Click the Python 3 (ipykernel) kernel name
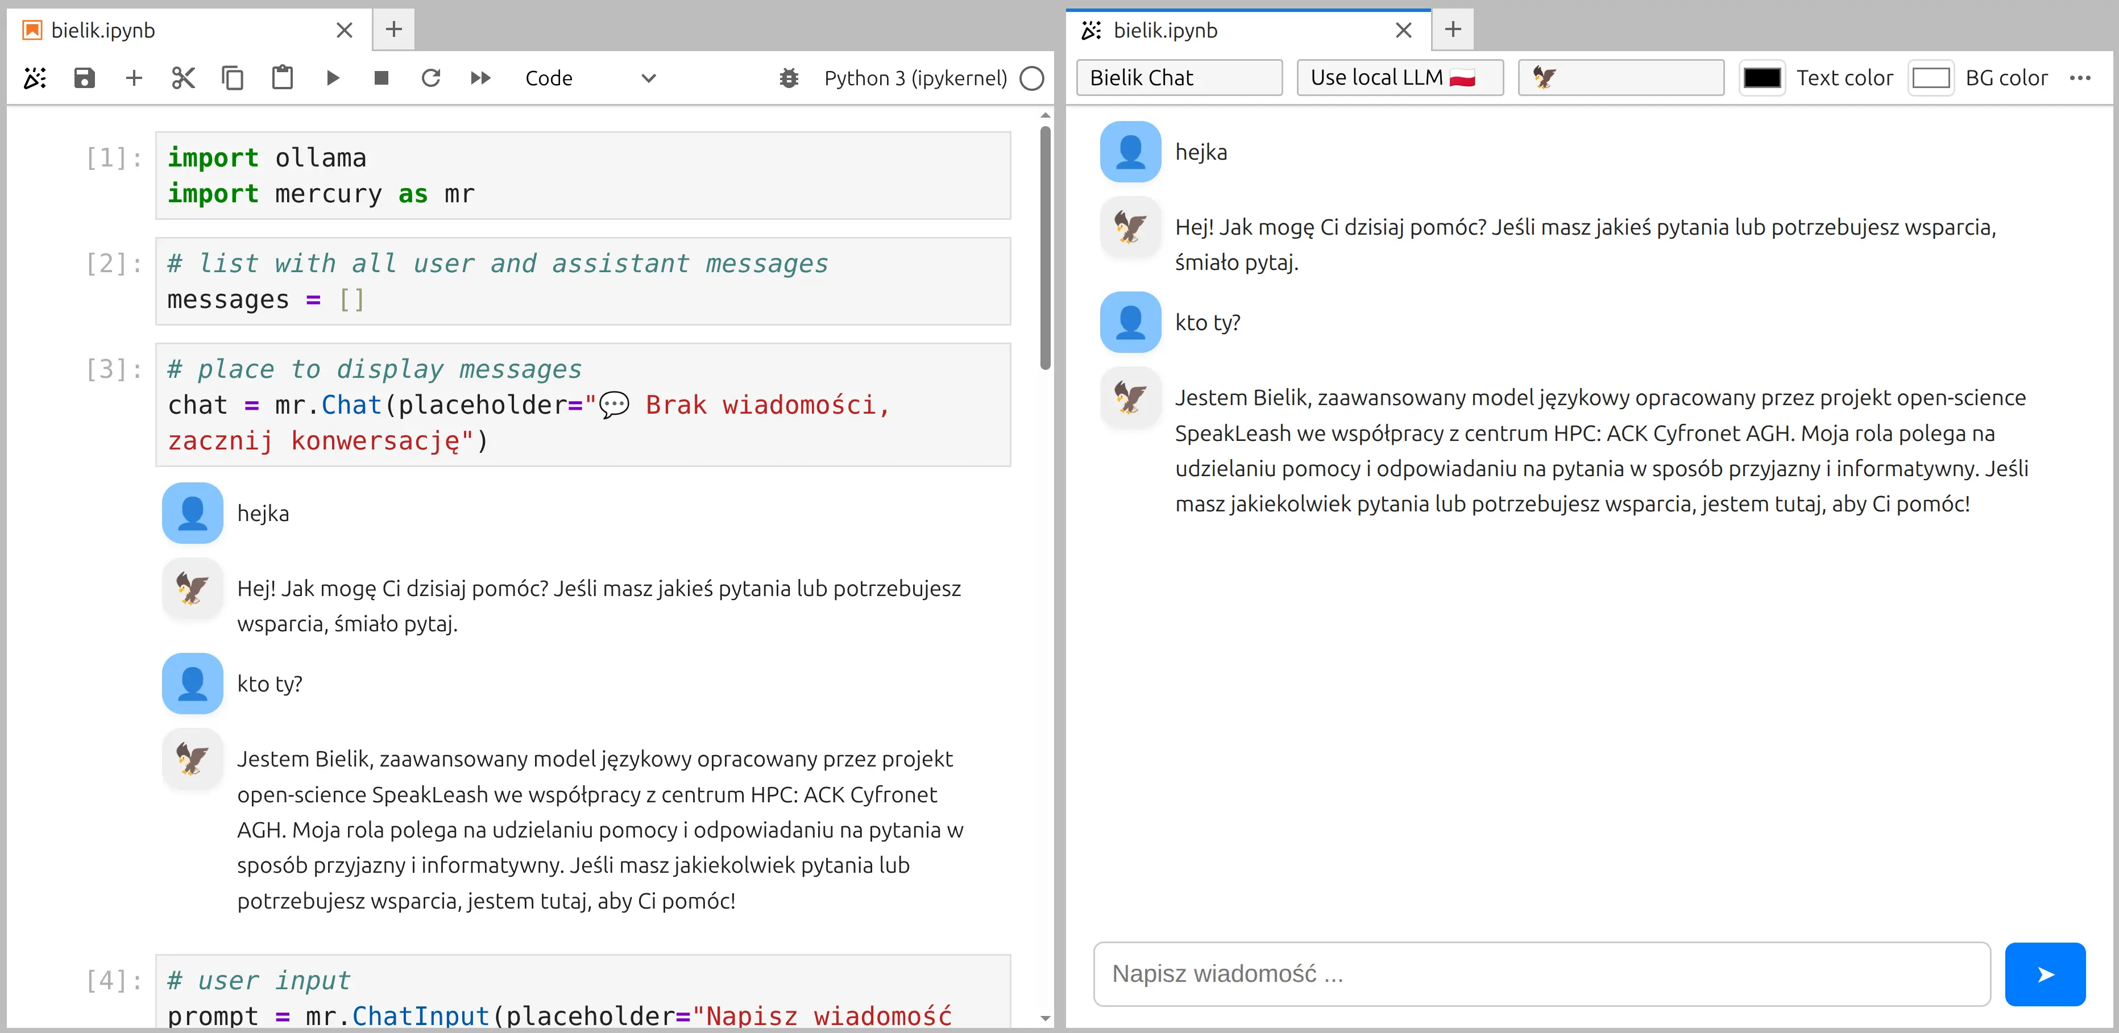2119x1033 pixels. [x=915, y=78]
